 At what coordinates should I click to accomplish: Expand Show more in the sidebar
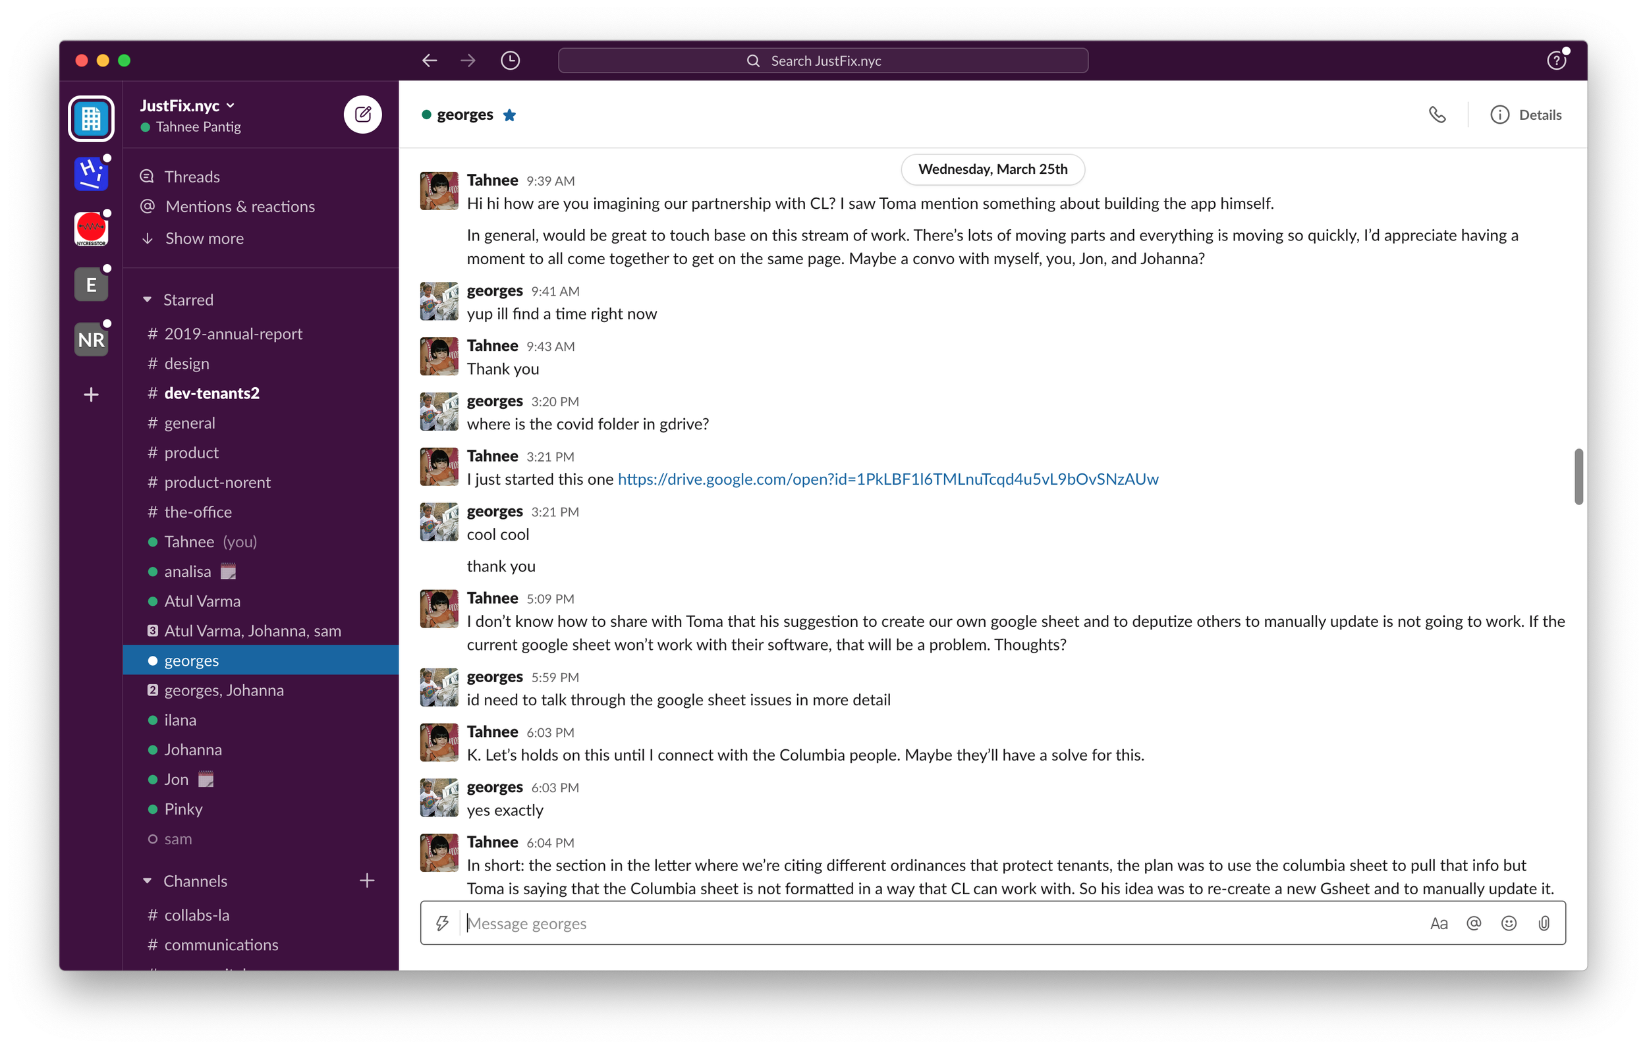204,238
